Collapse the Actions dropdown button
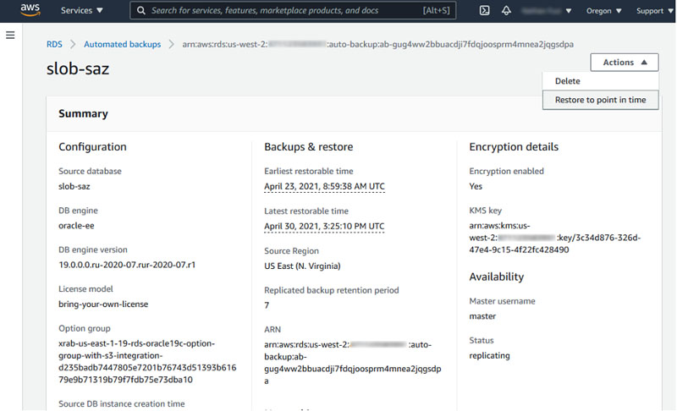677x411 pixels. point(625,62)
